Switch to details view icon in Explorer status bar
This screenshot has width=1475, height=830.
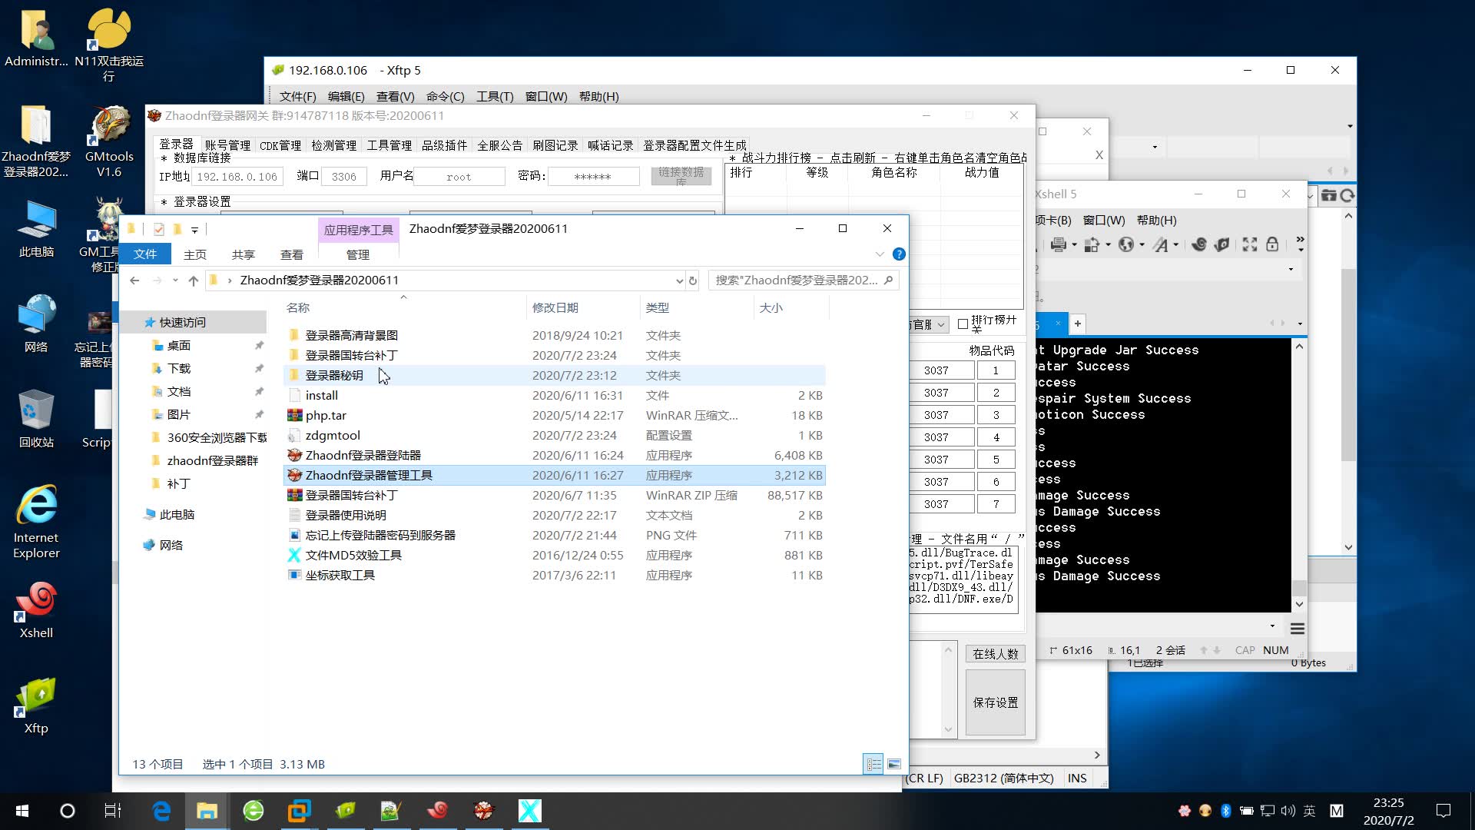point(873,764)
